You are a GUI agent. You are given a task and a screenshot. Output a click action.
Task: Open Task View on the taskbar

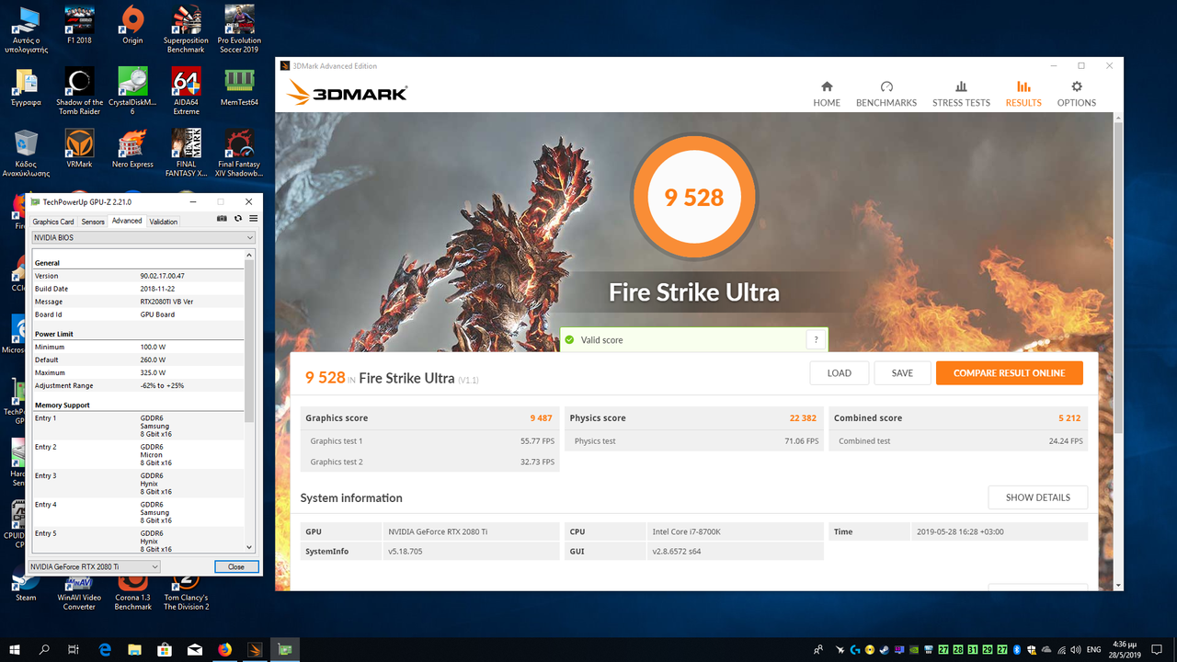pyautogui.click(x=73, y=649)
